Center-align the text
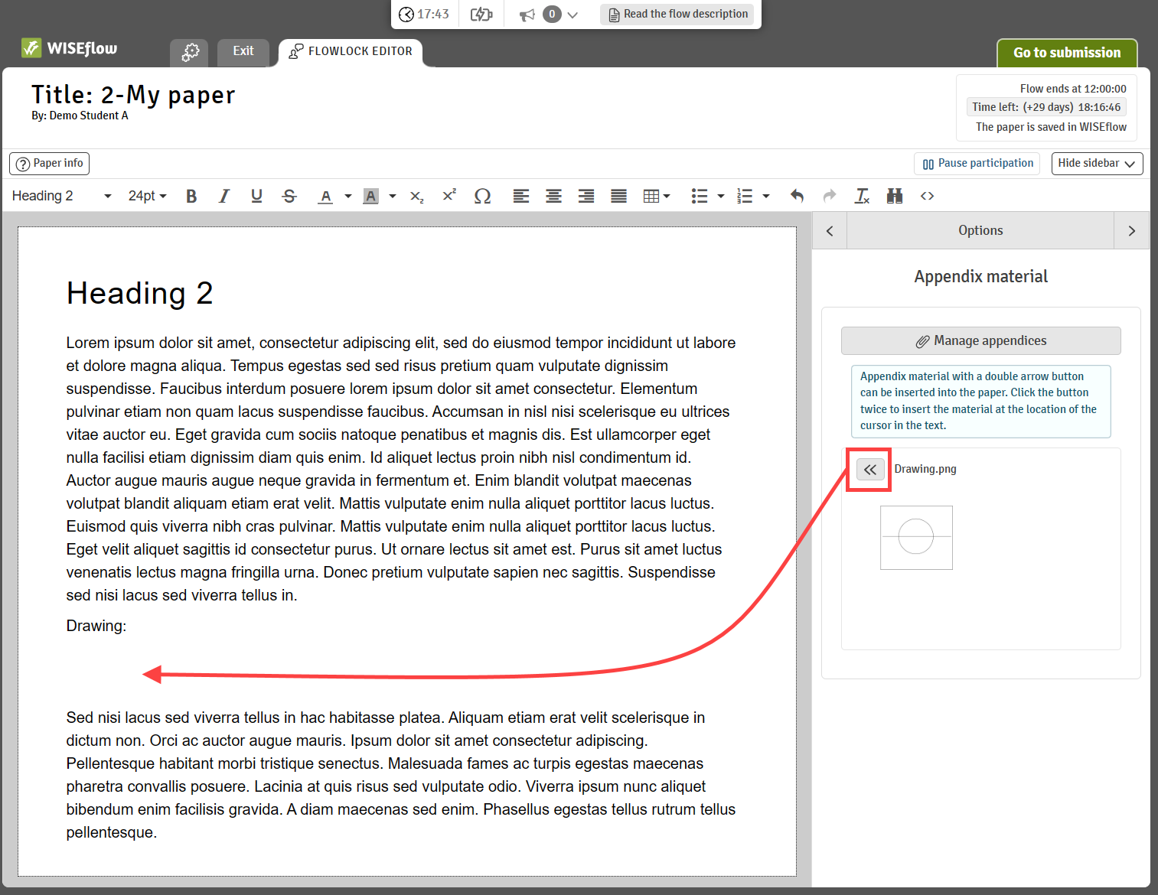 tap(553, 196)
